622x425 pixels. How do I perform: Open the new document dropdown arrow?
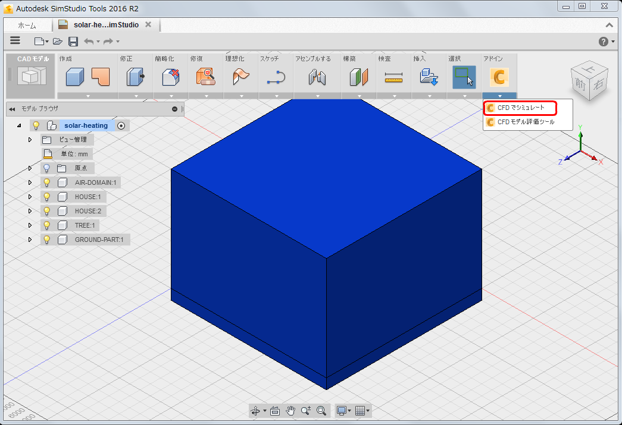click(x=47, y=42)
